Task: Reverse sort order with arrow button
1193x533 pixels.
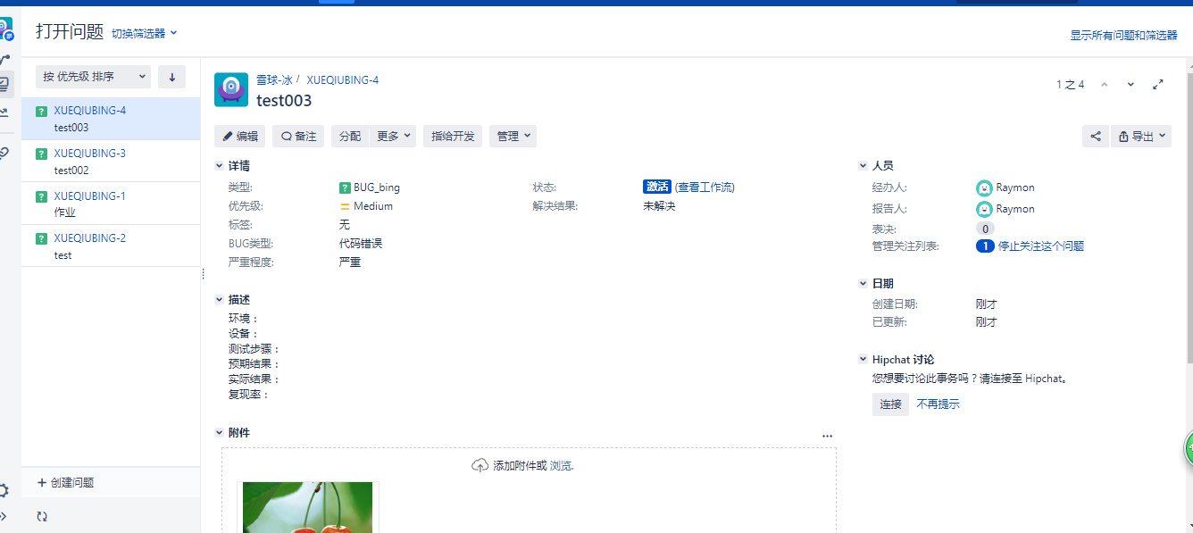Action: pos(171,77)
